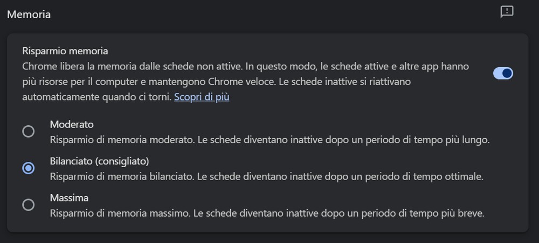
Task: Click the Risparmio memoria title text
Action: [65, 51]
